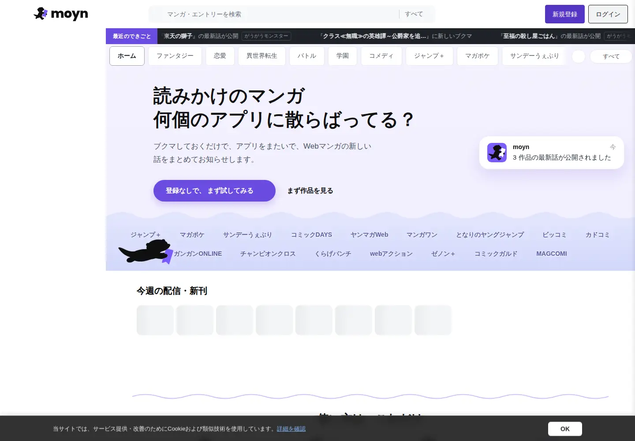This screenshot has height=441, width=635.
Task: Click the ガンガンONLINE service link
Action: [x=198, y=254]
